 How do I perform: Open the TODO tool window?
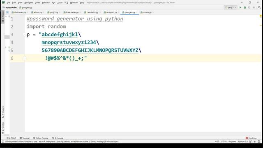coord(11,138)
